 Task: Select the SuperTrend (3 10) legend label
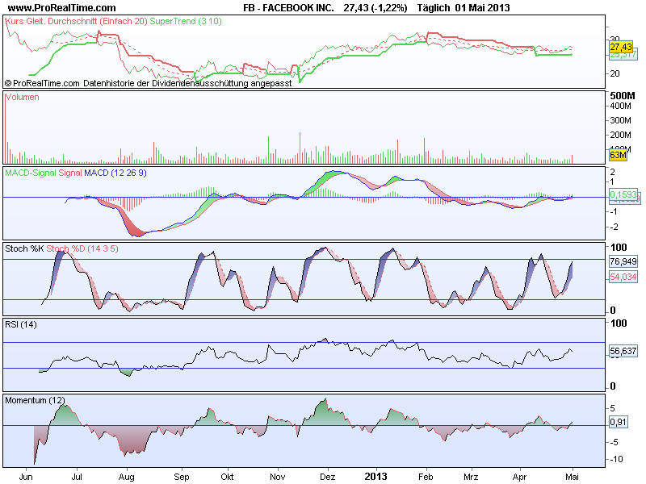coord(186,21)
